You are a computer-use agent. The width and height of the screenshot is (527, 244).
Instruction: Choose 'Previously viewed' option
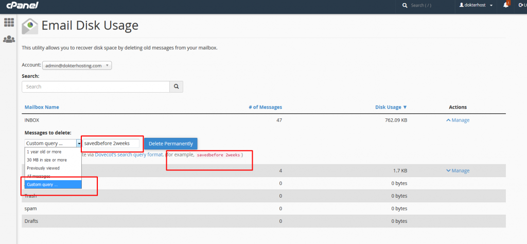point(43,168)
